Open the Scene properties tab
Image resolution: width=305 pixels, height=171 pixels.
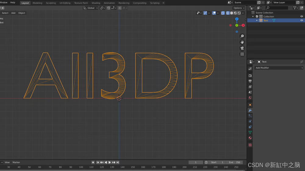point(250,92)
